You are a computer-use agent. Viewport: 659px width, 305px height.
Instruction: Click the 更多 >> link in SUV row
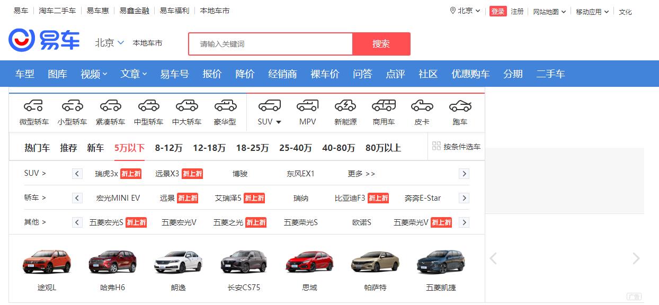tap(361, 174)
